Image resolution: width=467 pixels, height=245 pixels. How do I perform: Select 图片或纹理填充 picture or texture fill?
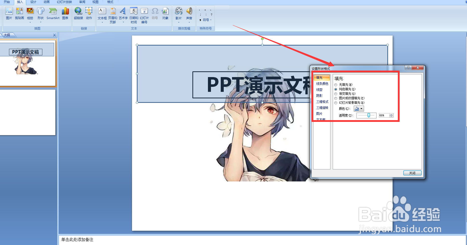click(x=336, y=98)
